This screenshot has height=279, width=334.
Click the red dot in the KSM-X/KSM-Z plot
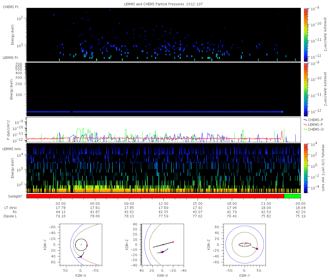(173, 242)
